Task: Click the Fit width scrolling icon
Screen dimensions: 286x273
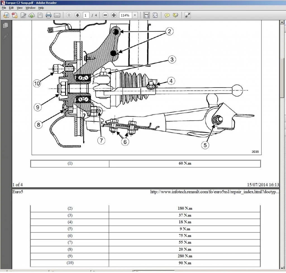Action: coord(146,15)
